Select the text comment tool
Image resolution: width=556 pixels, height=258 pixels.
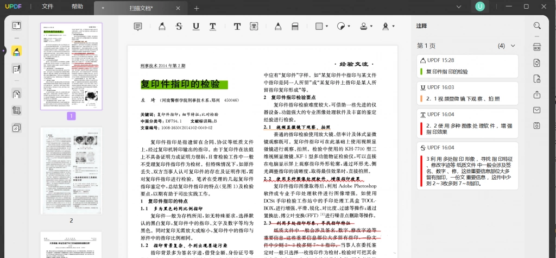[x=237, y=26]
